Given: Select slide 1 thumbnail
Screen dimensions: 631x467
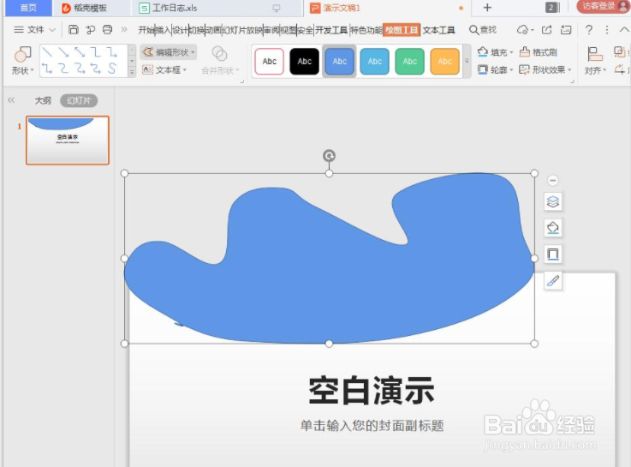Looking at the screenshot, I should click(68, 141).
